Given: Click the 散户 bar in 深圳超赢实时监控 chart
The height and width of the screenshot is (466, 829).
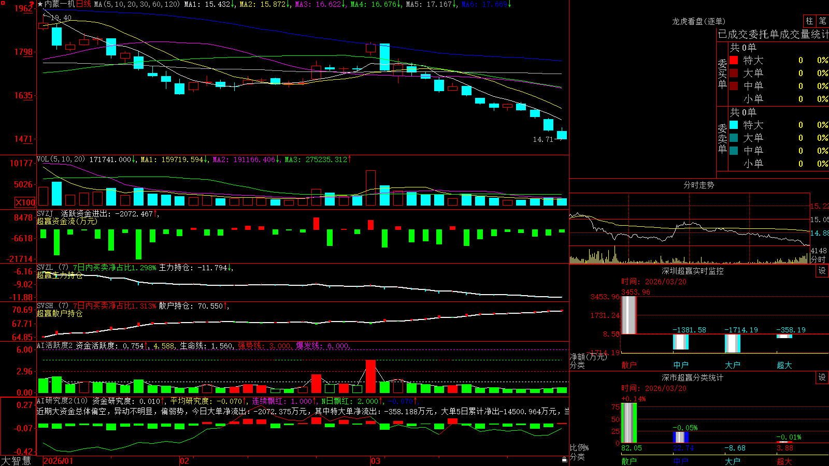Looking at the screenshot, I should pyautogui.click(x=629, y=315).
